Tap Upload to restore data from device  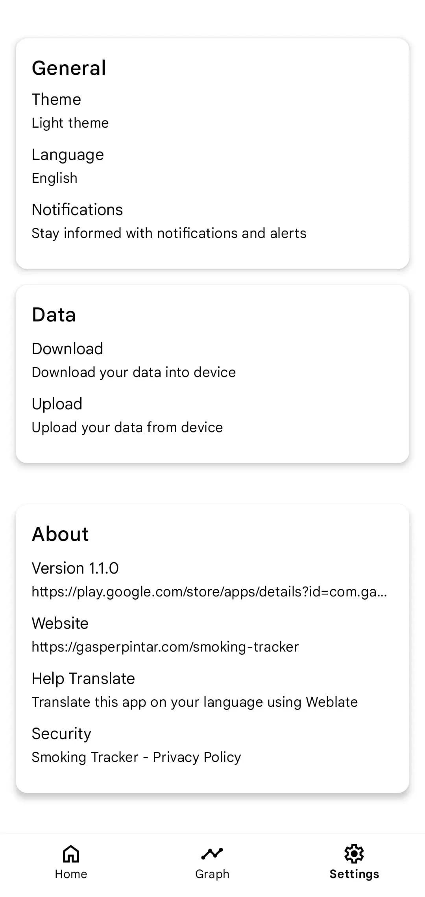(57, 403)
